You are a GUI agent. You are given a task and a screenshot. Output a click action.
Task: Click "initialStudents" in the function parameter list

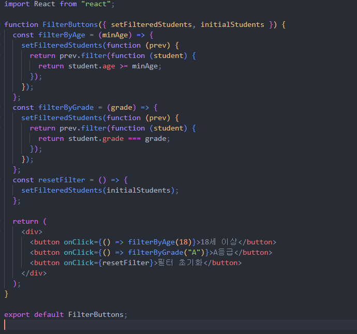point(232,25)
